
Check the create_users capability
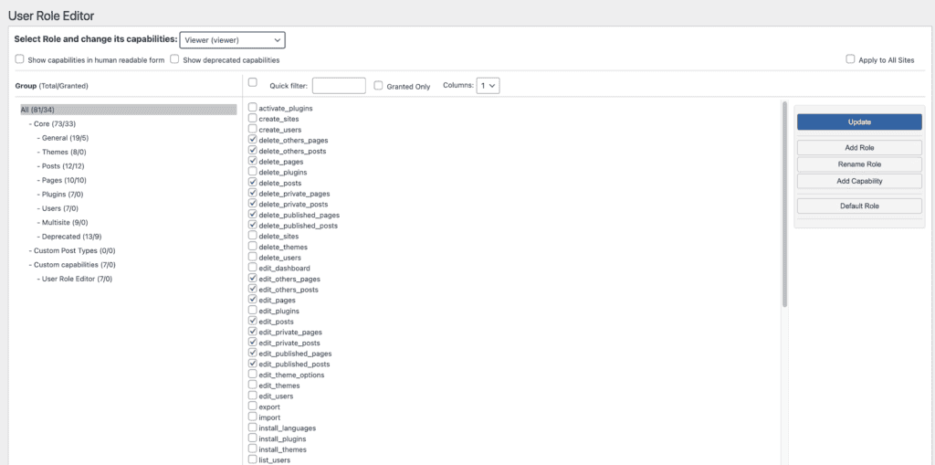pos(253,129)
